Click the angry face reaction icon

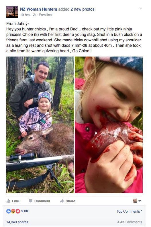[13, 212]
